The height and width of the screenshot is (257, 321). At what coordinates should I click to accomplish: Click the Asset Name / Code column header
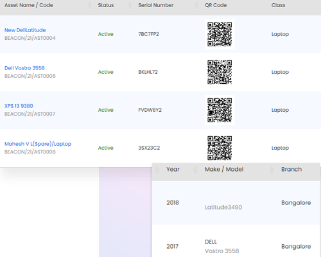coord(29,5)
